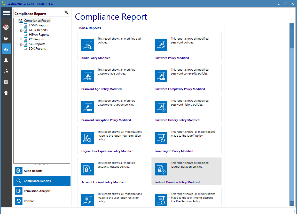Select SOX Reports in the tree
The width and height of the screenshot is (297, 214).
pos(37,49)
